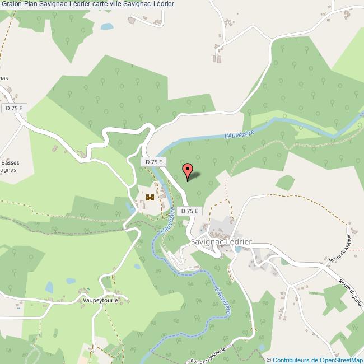Click the L'Auvézère label near the castle
The width and height of the screenshot is (364, 364).
tap(168, 221)
